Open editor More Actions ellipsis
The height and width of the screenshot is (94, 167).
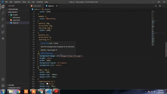164,6
